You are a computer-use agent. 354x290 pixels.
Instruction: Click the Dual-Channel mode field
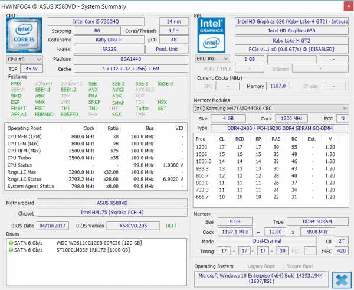click(267, 241)
